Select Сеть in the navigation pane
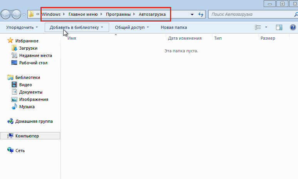 [x=20, y=151]
